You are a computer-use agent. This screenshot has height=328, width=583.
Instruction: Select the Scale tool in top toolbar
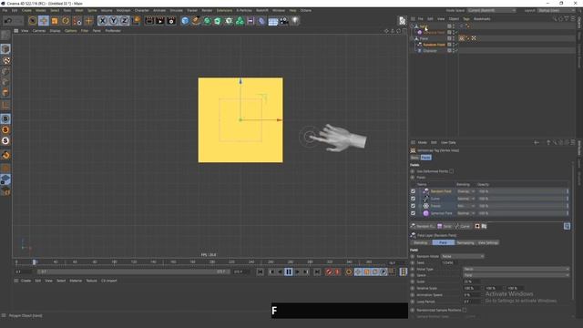pos(55,21)
